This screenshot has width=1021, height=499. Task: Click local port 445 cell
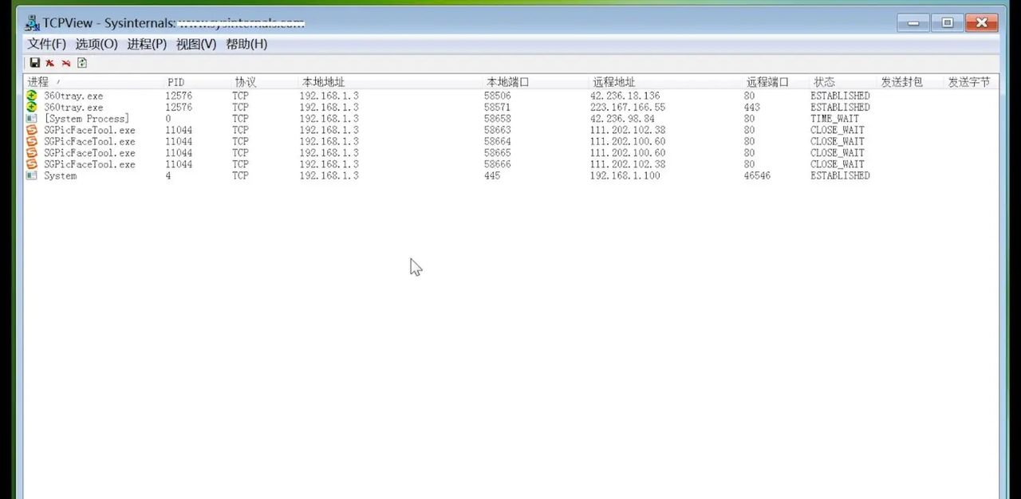coord(491,175)
